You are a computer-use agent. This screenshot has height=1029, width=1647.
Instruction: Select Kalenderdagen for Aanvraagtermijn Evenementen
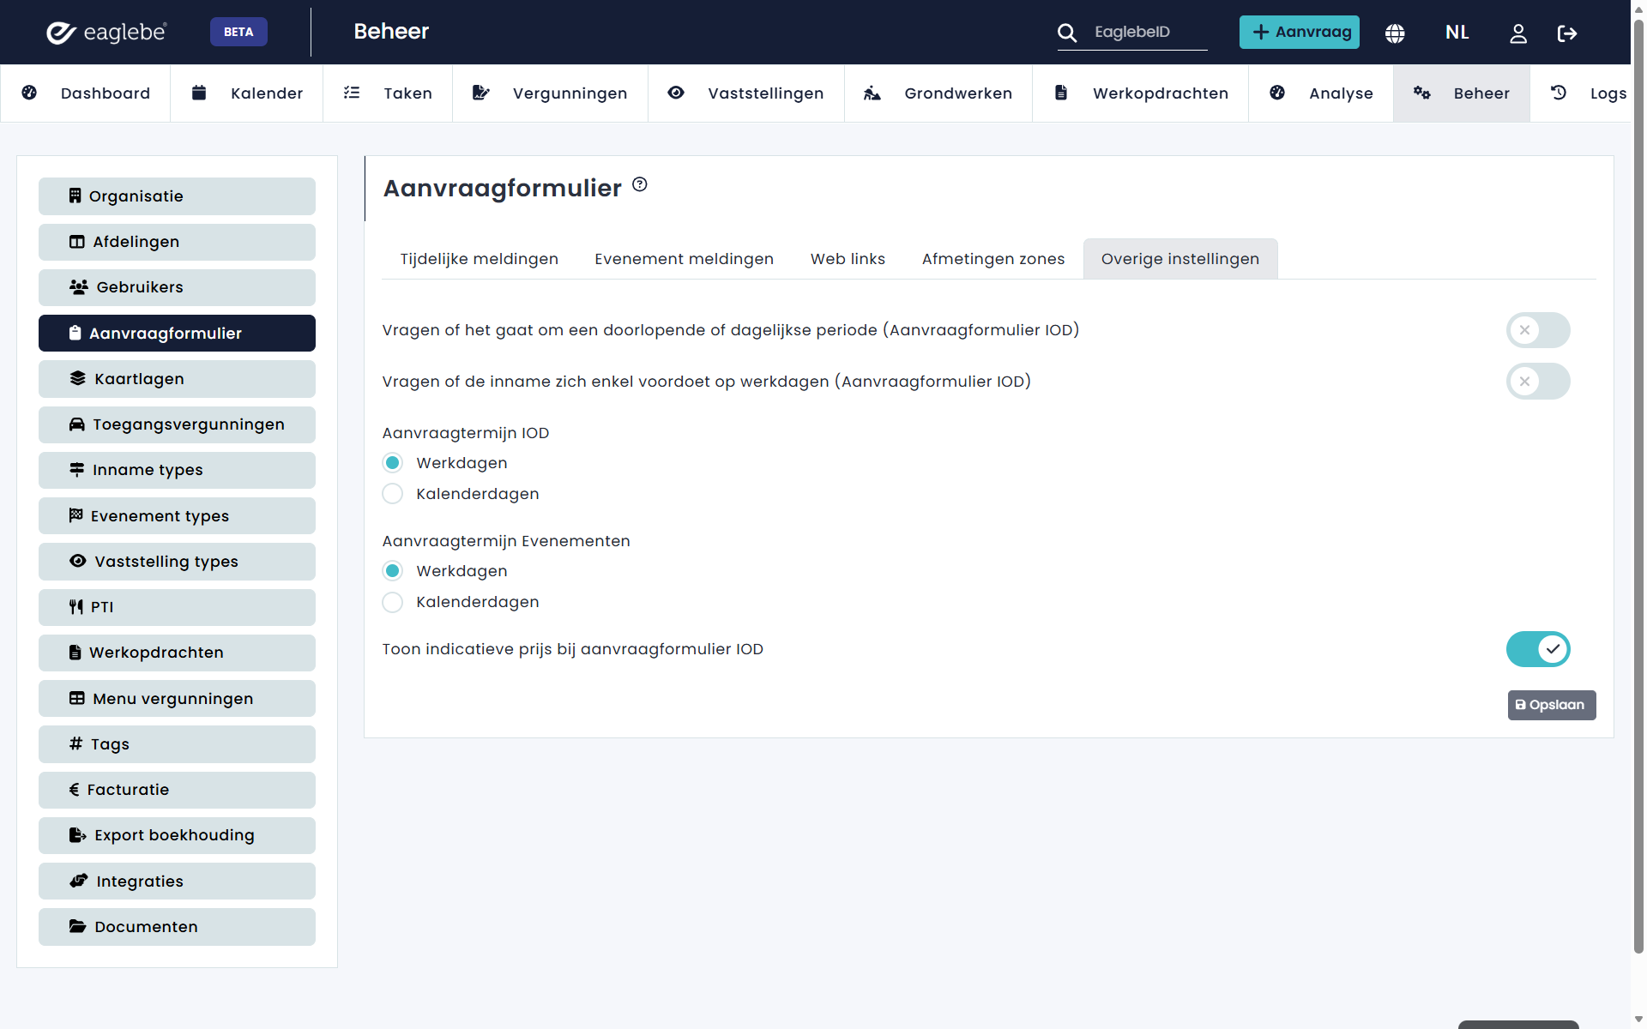click(x=393, y=602)
